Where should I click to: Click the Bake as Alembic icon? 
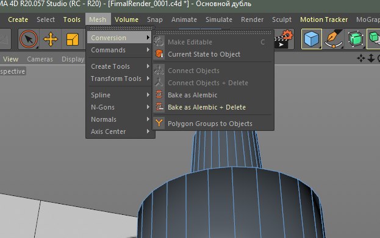(x=159, y=94)
